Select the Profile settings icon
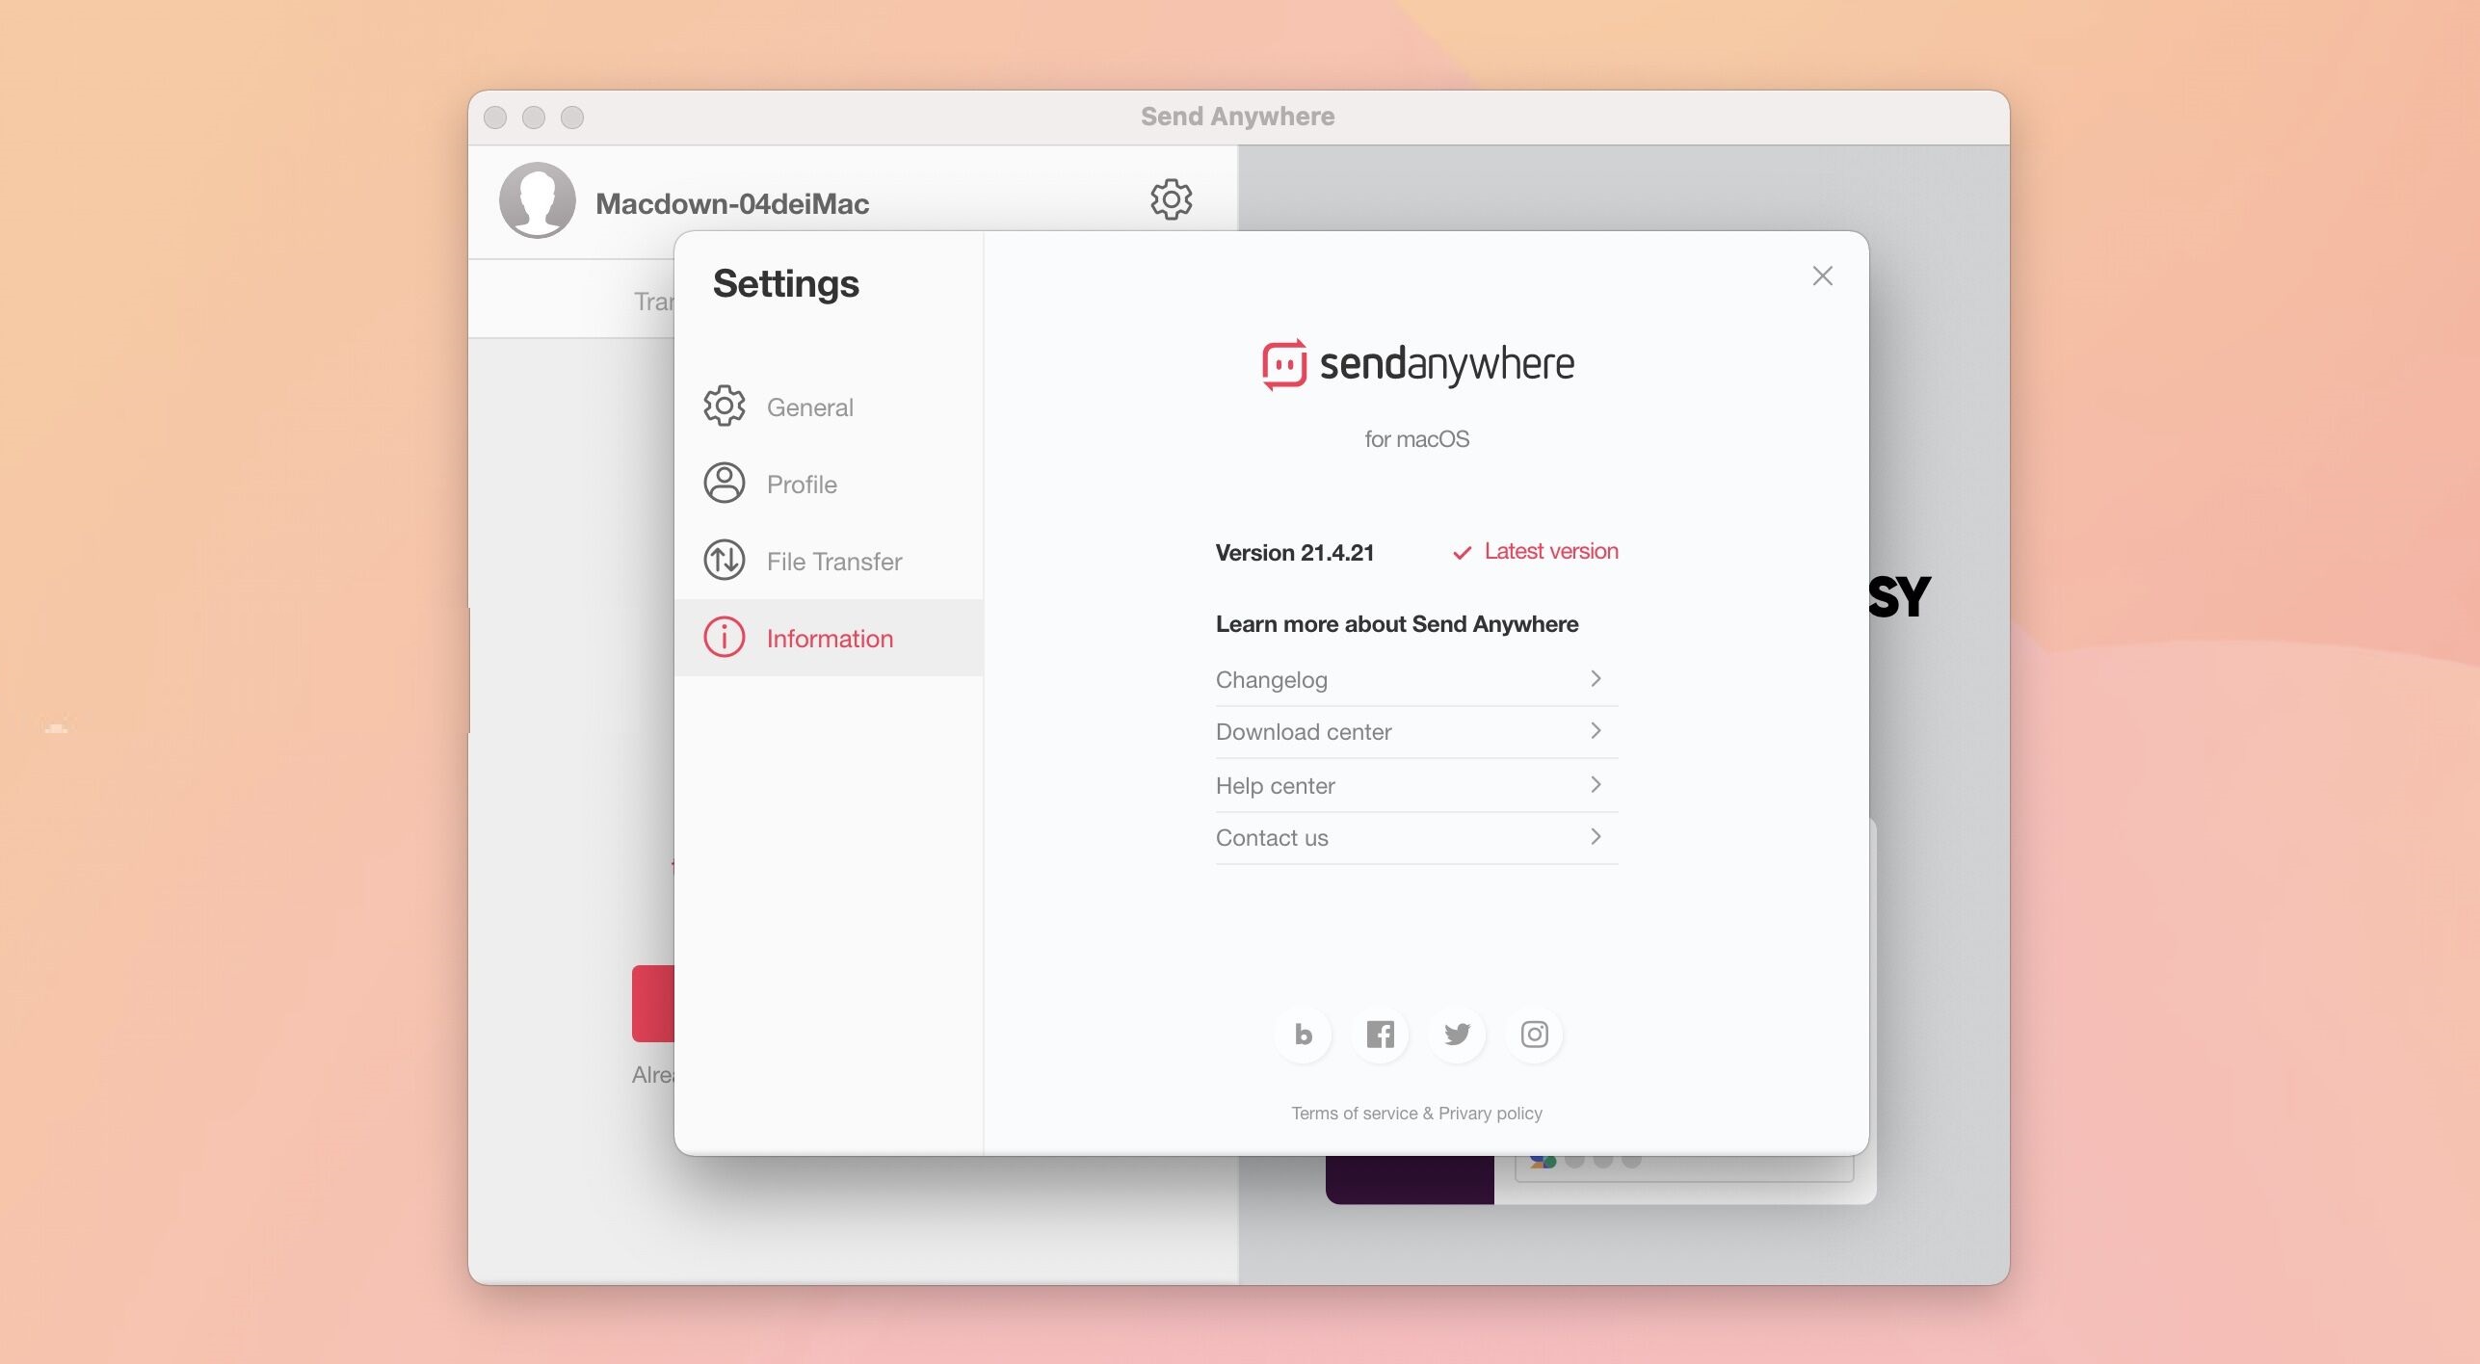 (723, 482)
